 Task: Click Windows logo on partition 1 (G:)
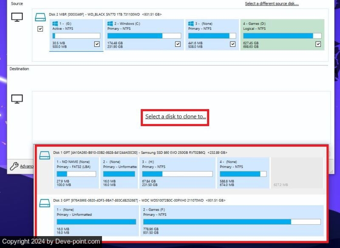pos(55,24)
